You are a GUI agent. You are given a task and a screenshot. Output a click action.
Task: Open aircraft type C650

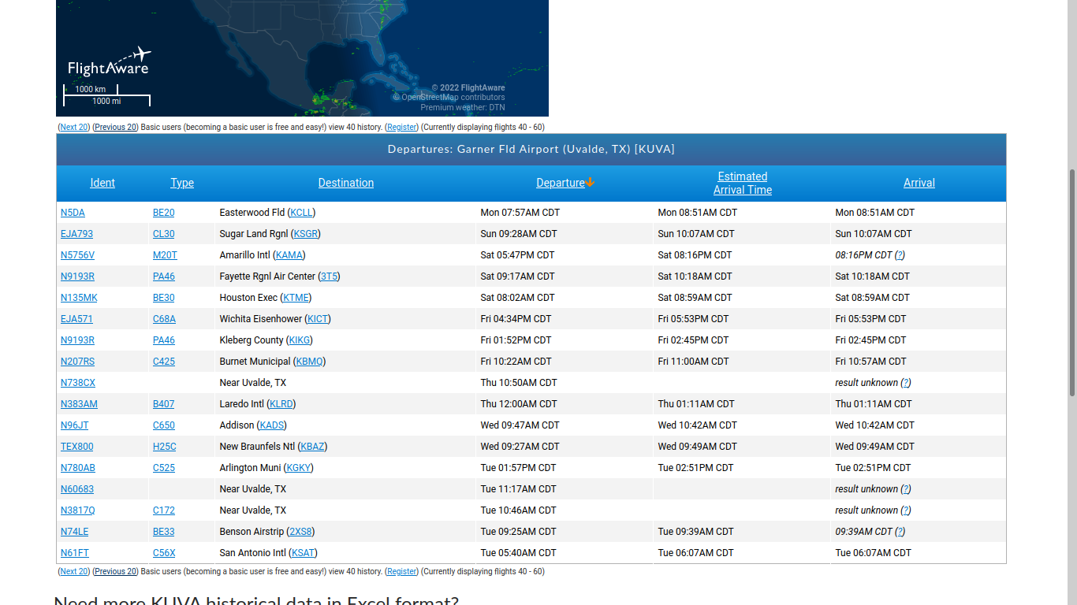(164, 425)
